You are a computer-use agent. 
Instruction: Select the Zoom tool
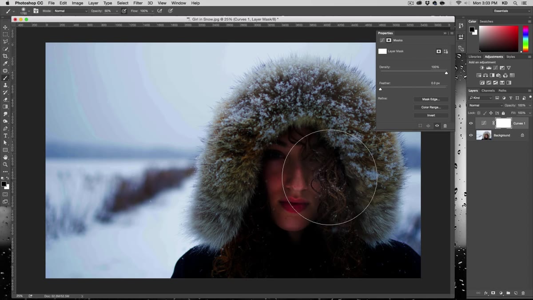coord(5,164)
